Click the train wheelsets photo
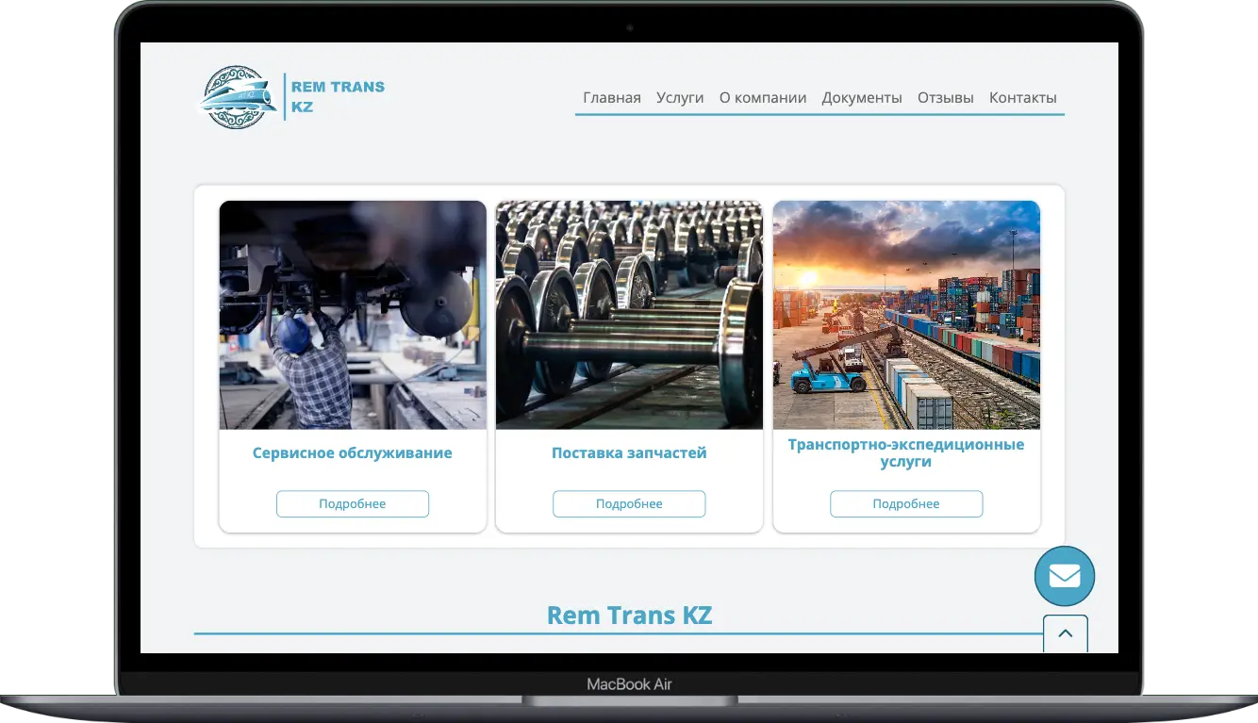This screenshot has height=723, width=1258. (629, 315)
